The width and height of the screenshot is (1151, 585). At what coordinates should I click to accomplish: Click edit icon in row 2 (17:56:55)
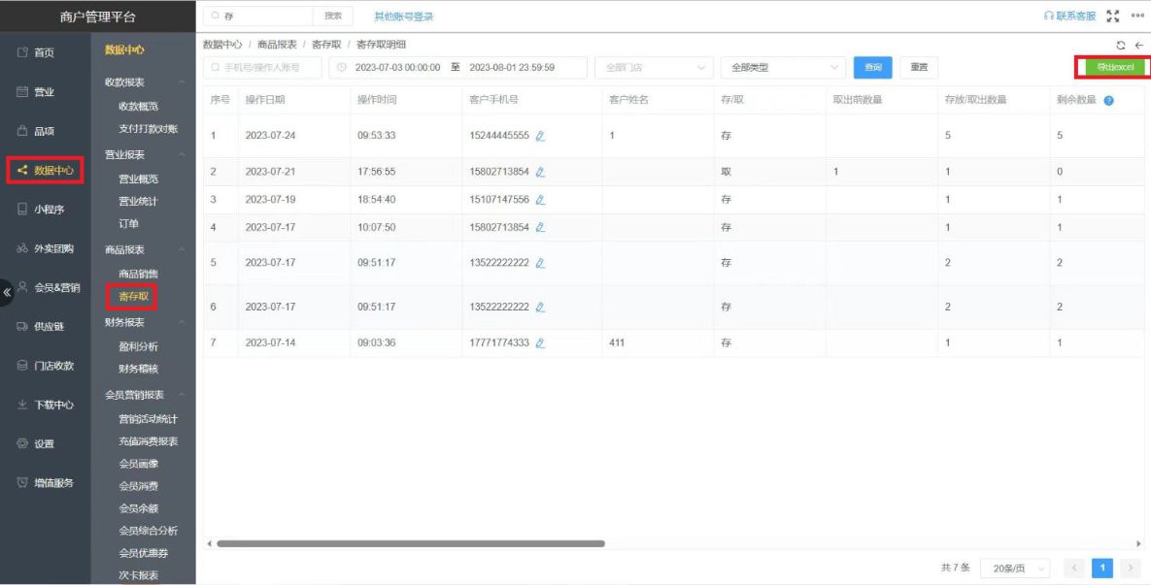click(540, 173)
